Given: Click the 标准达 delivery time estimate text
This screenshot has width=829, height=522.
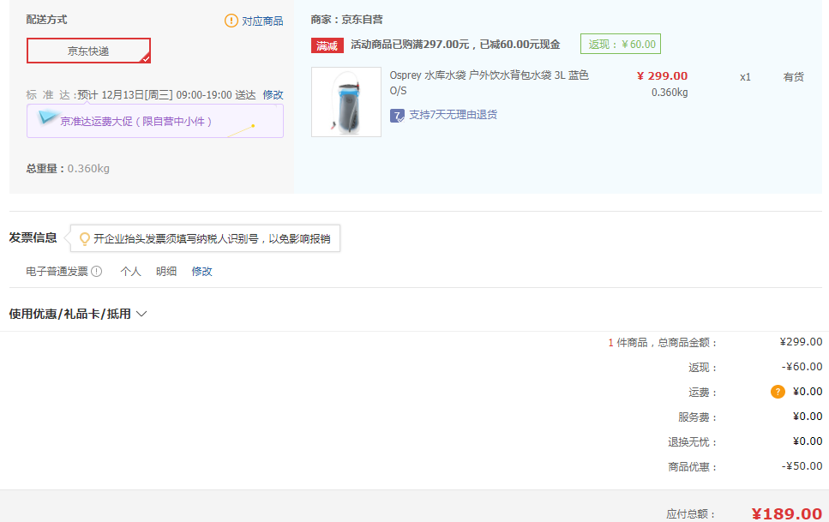Looking at the screenshot, I should [x=141, y=95].
